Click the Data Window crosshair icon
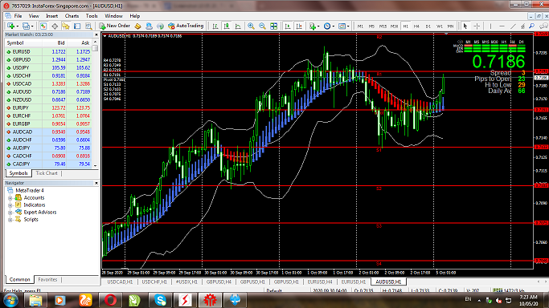This screenshot has width=549, height=308. pos(55,26)
